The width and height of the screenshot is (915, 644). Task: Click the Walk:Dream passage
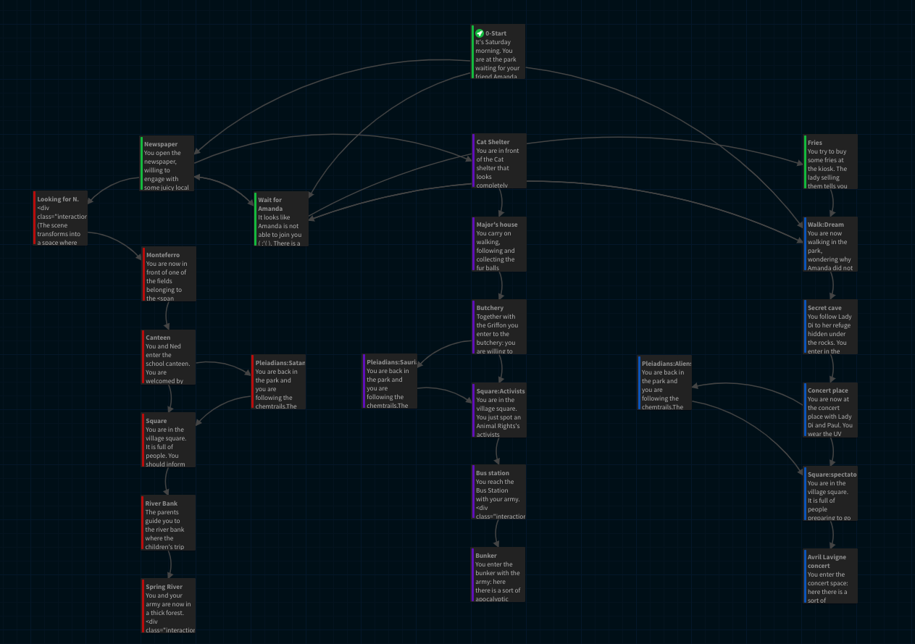coord(830,244)
